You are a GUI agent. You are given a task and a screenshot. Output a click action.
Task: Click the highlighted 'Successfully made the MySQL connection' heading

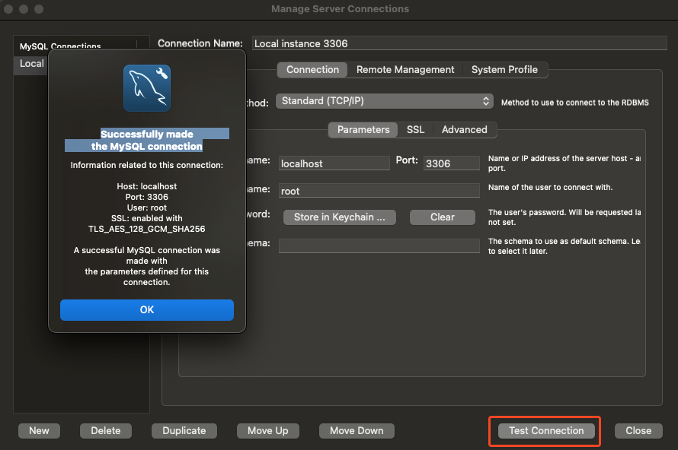coord(147,140)
